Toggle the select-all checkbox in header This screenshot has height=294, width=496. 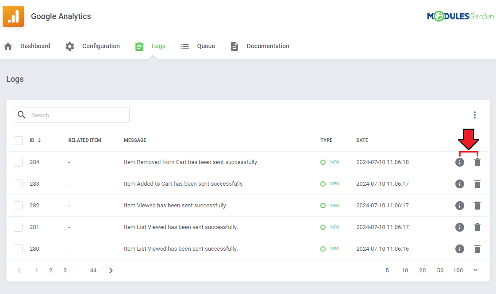pyautogui.click(x=18, y=140)
